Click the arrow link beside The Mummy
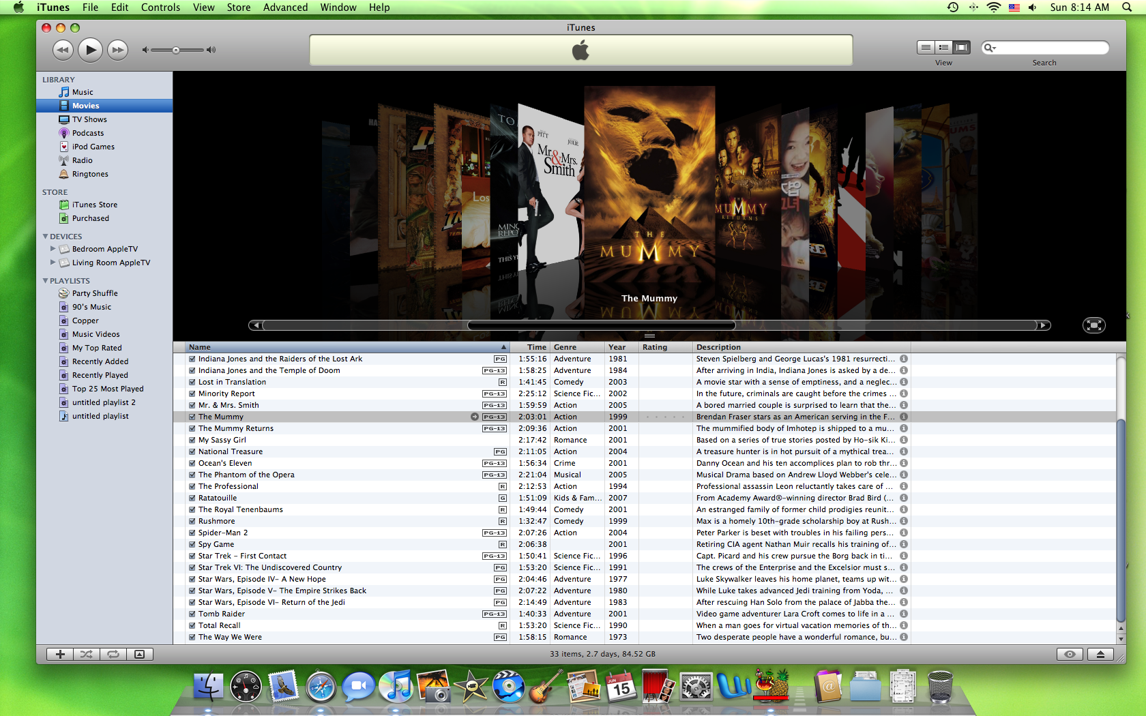 coord(475,417)
